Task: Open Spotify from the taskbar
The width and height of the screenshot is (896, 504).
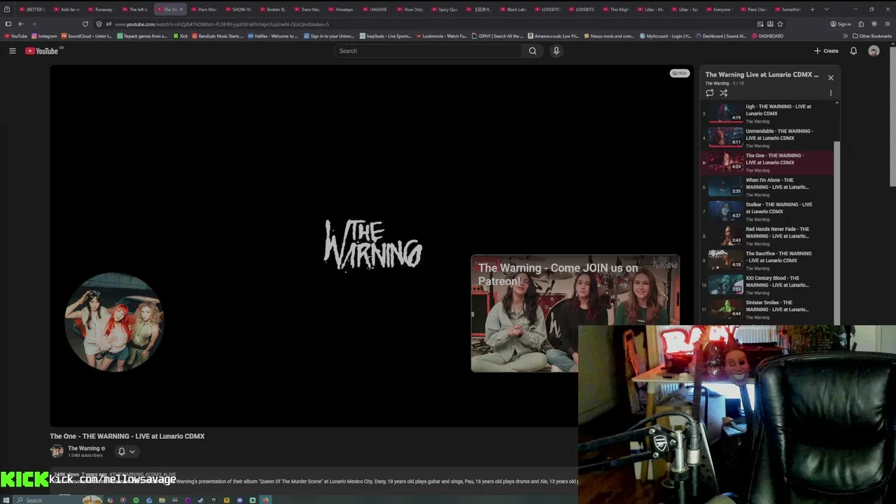Action: [136, 500]
